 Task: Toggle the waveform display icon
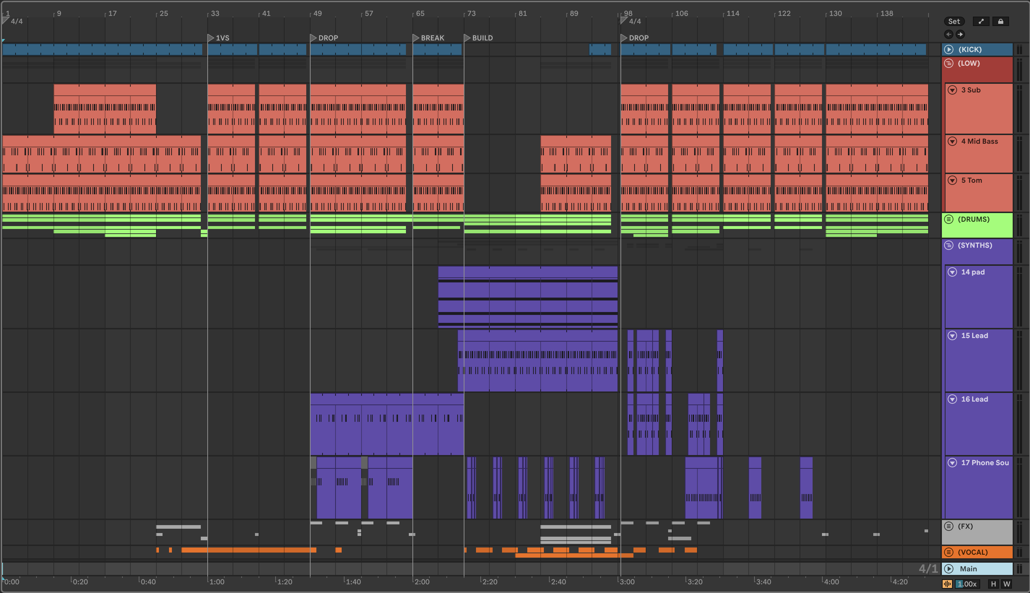coord(947,584)
